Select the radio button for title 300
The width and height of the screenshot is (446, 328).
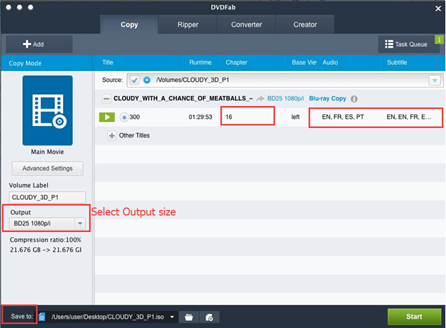(x=124, y=117)
